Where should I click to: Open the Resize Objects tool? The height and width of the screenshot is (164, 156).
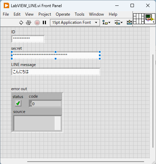click(x=129, y=22)
